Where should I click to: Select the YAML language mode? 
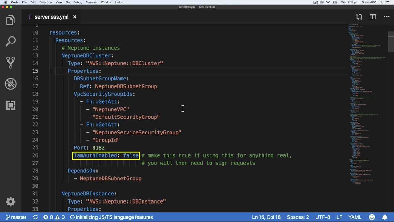pyautogui.click(x=355, y=217)
